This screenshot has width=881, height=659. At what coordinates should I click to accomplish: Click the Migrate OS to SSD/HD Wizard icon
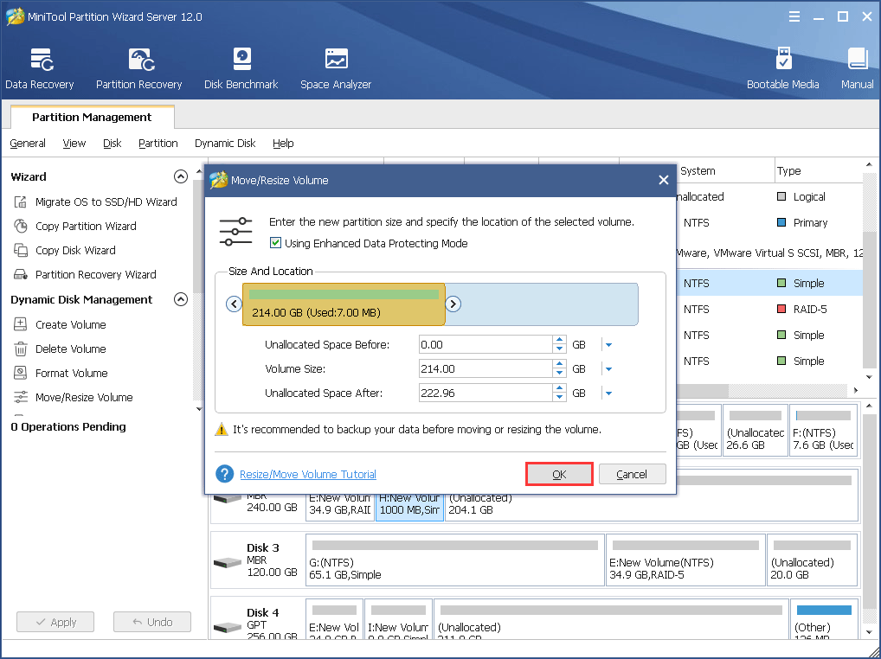[20, 202]
